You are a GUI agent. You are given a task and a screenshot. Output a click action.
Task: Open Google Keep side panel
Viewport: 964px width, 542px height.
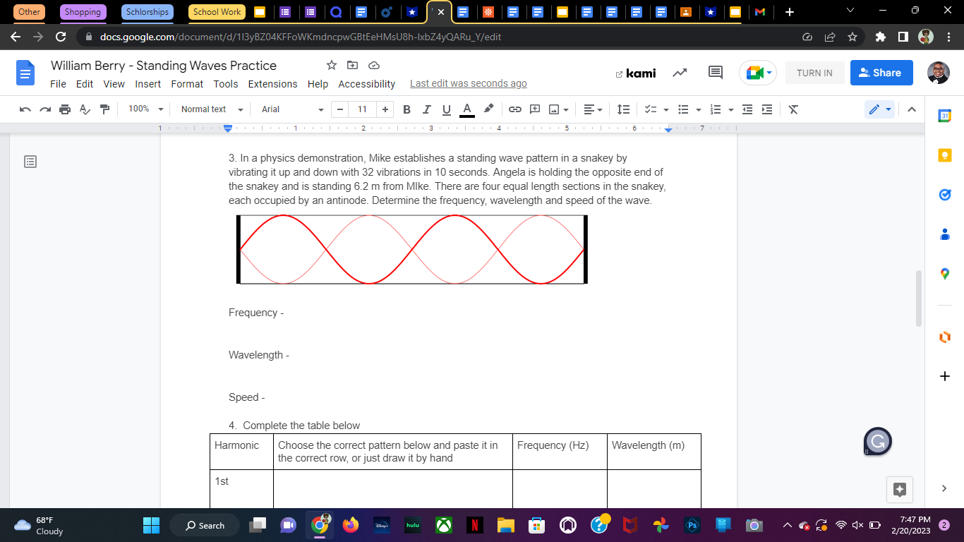point(945,155)
